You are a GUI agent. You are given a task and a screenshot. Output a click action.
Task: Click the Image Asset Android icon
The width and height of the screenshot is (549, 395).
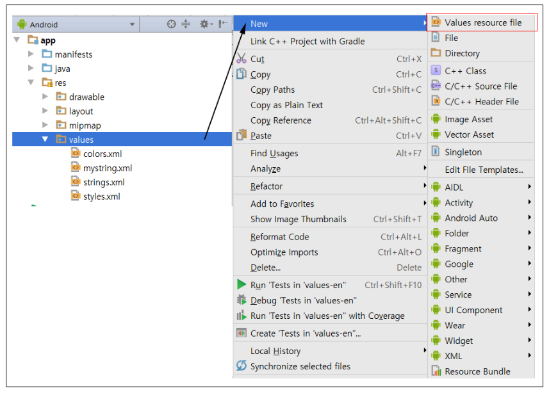click(x=436, y=118)
